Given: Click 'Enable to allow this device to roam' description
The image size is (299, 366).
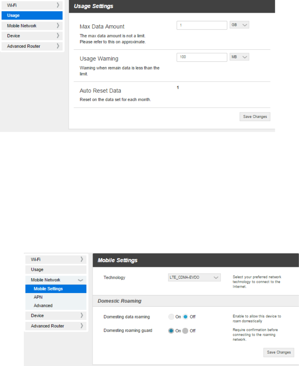Looking at the screenshot, I should (x=257, y=319).
